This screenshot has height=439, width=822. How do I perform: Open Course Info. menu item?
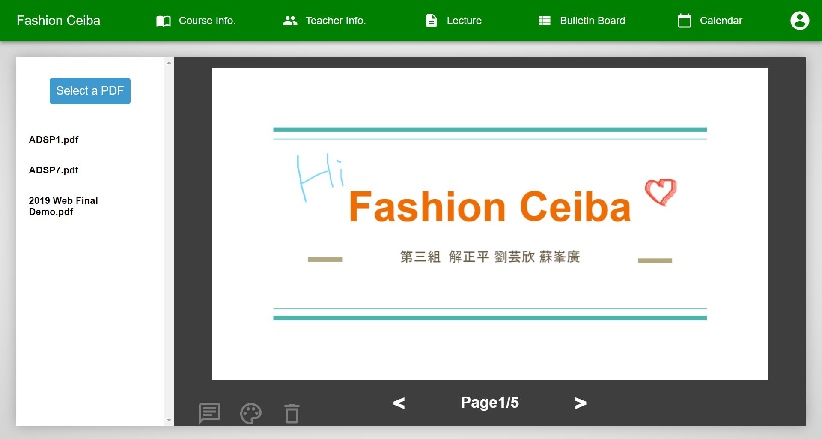click(207, 21)
